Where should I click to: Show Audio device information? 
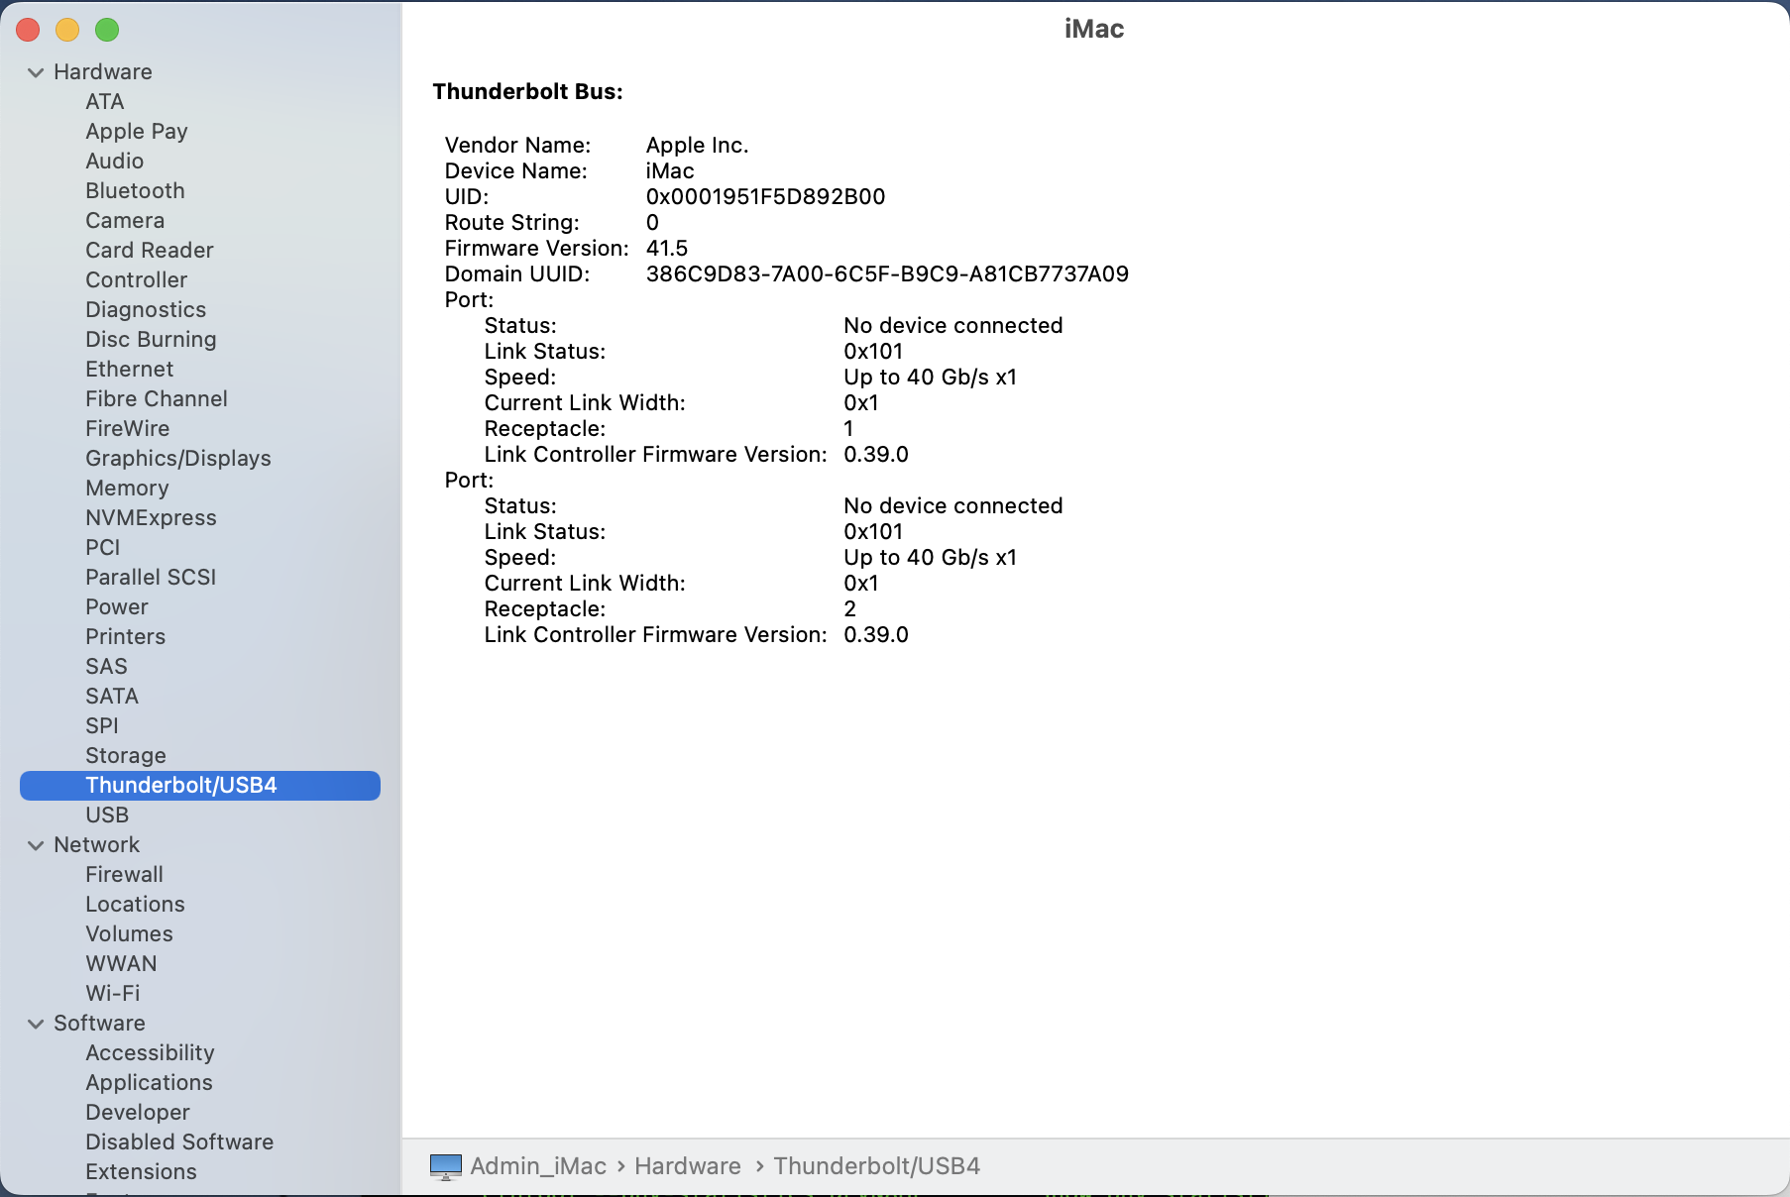coord(115,162)
